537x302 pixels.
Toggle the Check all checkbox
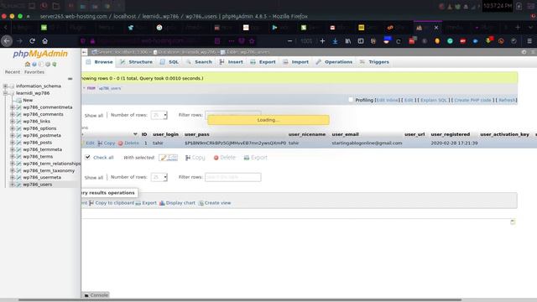click(87, 157)
